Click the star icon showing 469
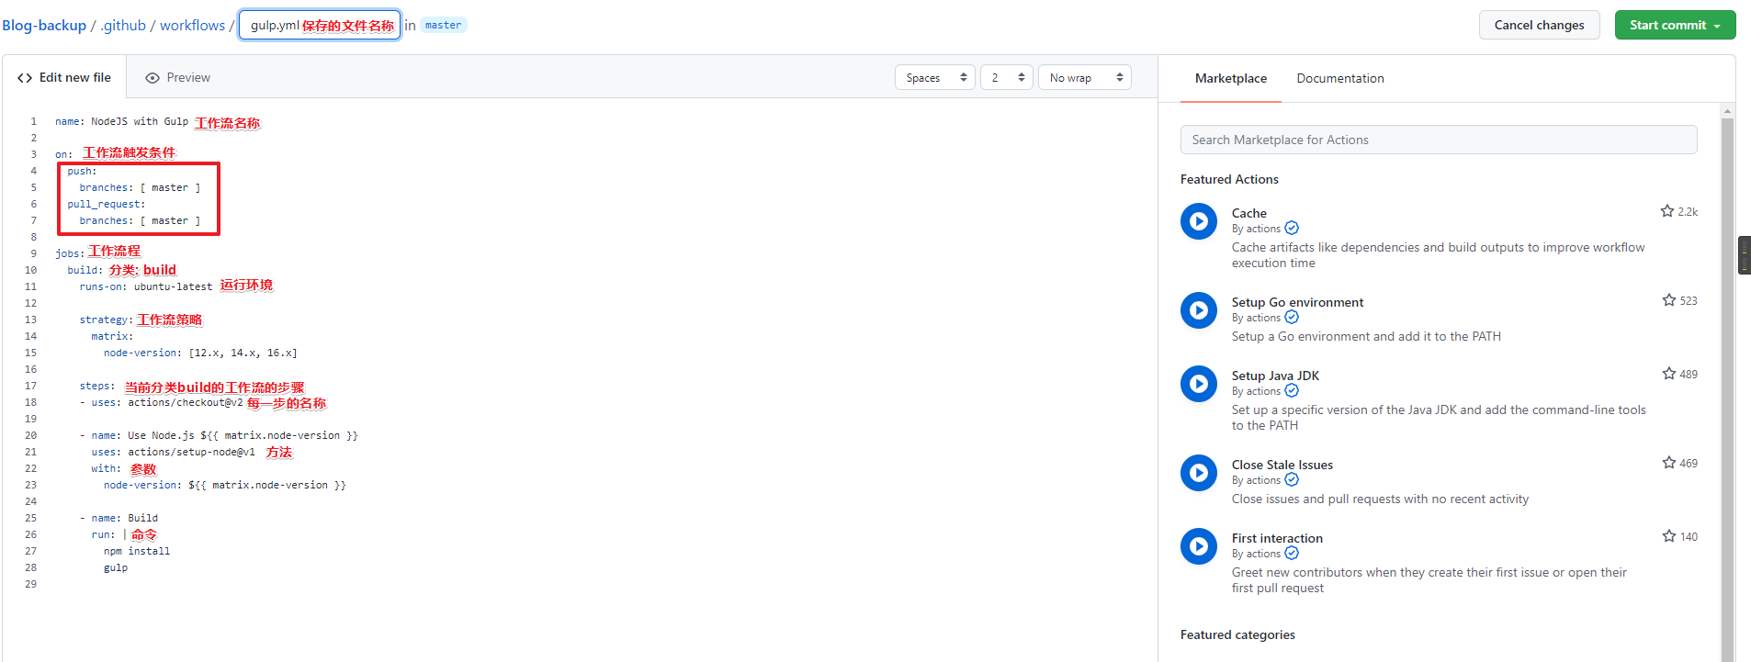1751x662 pixels. [x=1669, y=463]
